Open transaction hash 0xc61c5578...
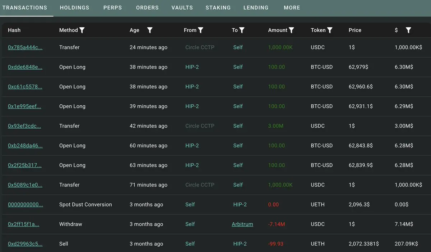Viewport: 431px width, 252px height. [25, 87]
